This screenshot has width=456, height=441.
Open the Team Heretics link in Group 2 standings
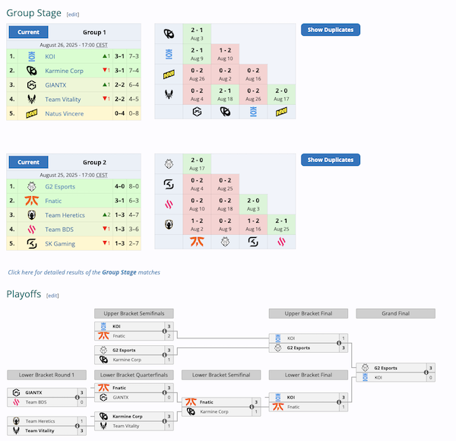(x=65, y=214)
